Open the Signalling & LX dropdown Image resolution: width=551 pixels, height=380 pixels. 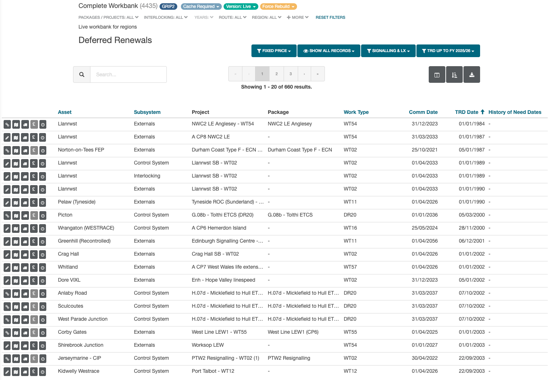coord(388,51)
